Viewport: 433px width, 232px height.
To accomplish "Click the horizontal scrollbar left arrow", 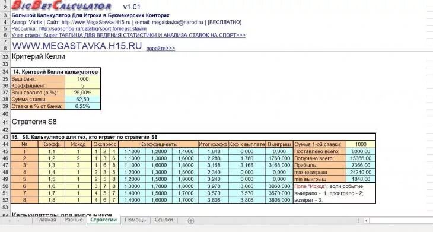I will pos(367,221).
